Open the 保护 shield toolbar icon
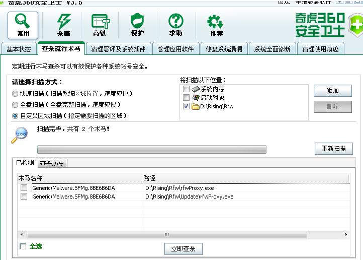 click(137, 25)
